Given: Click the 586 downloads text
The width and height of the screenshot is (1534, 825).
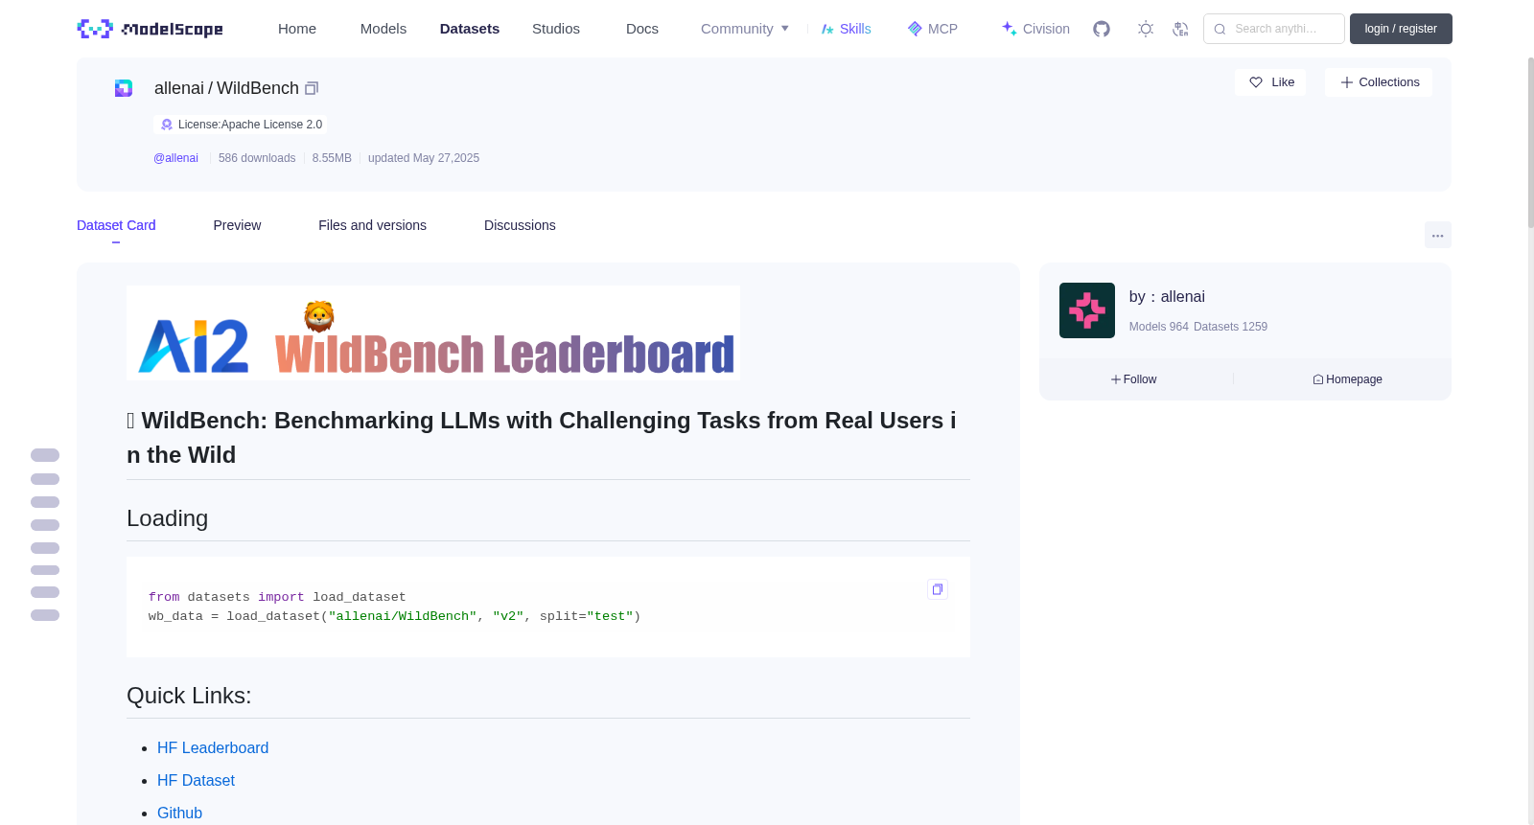Looking at the screenshot, I should 257,158.
